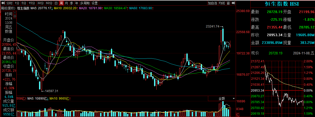This screenshot has width=315, height=117.
Task: Click 加自选 to add to watchlist
Action: pos(212,3)
